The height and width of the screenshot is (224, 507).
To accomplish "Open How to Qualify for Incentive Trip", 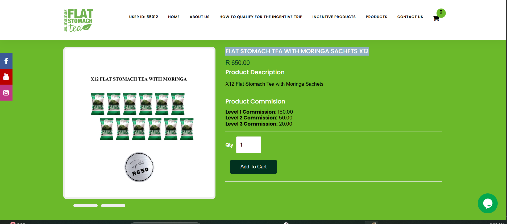I will (261, 17).
